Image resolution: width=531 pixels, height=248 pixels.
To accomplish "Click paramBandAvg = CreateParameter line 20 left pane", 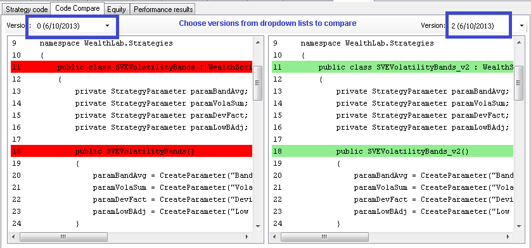I will coord(173,175).
